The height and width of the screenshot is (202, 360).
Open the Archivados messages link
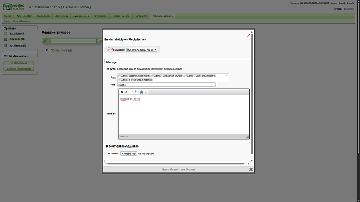[x=17, y=45]
